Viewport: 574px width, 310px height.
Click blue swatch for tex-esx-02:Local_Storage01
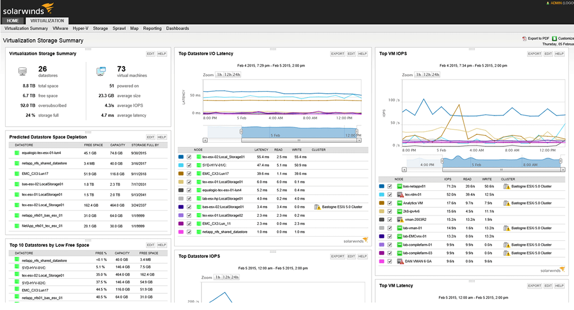point(181,157)
